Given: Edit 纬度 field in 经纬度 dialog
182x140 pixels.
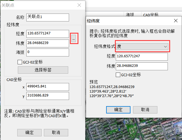Looking at the screenshot, I should [x=142, y=66].
